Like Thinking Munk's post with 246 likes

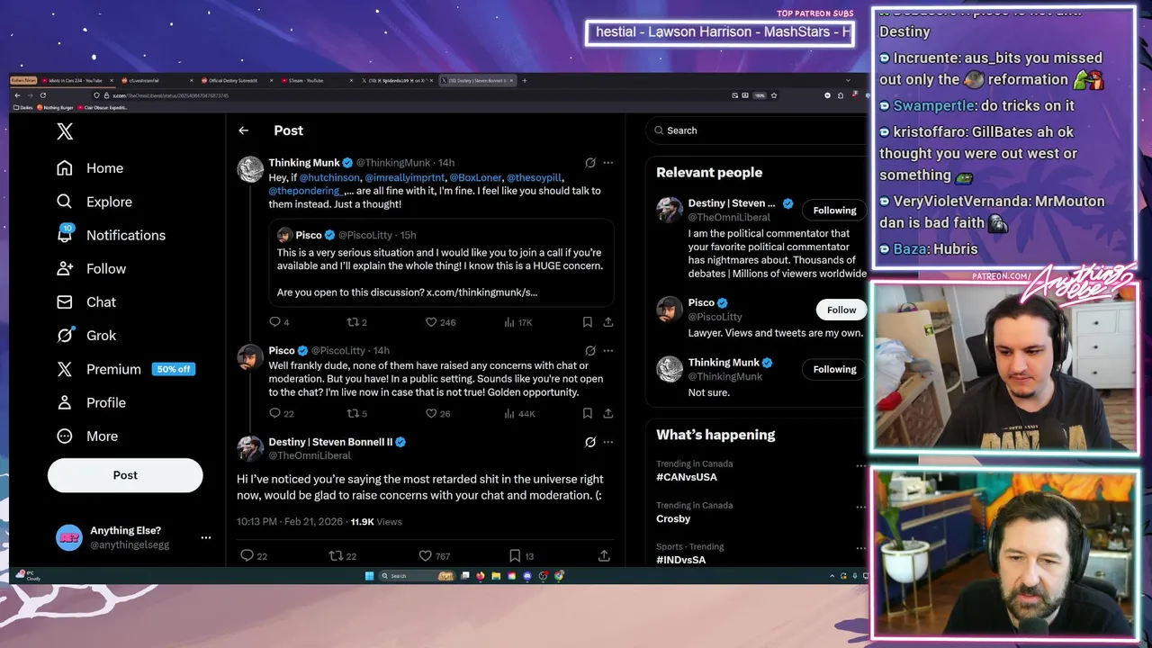tap(440, 322)
